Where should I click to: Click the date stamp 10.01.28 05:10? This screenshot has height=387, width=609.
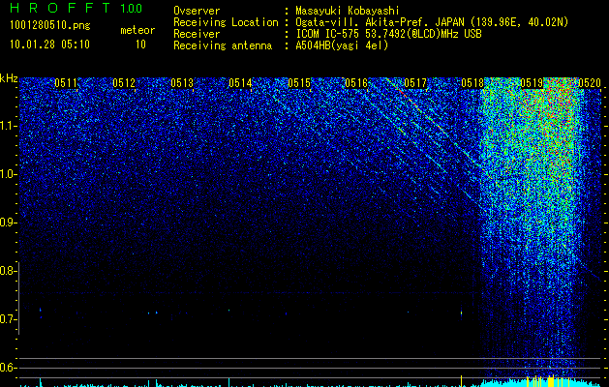[49, 45]
